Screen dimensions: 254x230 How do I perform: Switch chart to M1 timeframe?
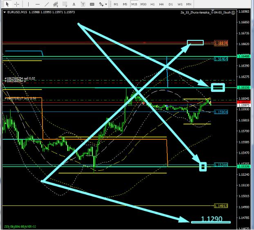[116, 4]
